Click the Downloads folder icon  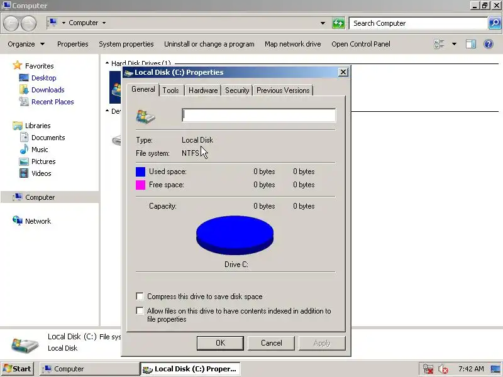[x=24, y=89]
